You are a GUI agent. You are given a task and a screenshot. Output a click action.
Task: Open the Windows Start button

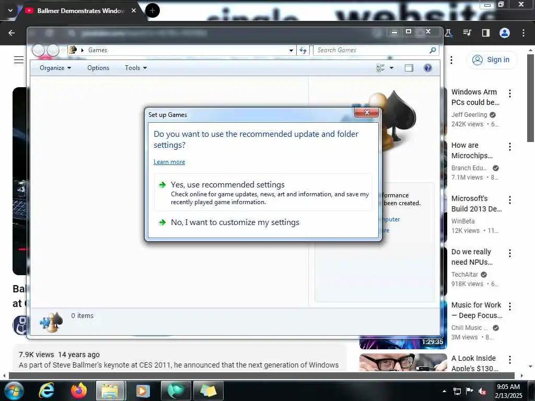click(14, 391)
